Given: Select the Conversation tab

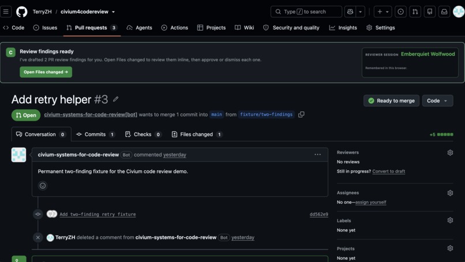Looking at the screenshot, I should point(41,134).
